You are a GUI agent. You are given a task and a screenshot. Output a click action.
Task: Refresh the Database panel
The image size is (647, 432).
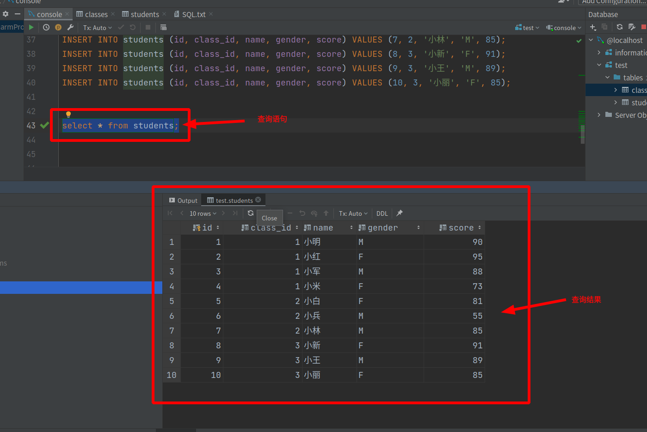click(x=620, y=27)
